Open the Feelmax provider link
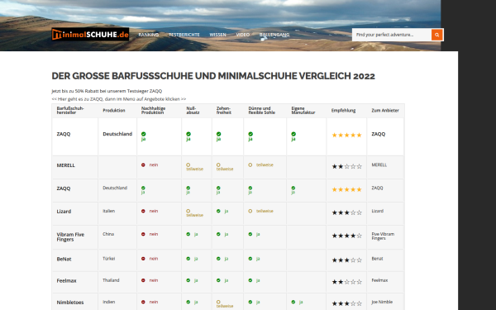Viewport: 496px width, 310px height. tap(379, 280)
